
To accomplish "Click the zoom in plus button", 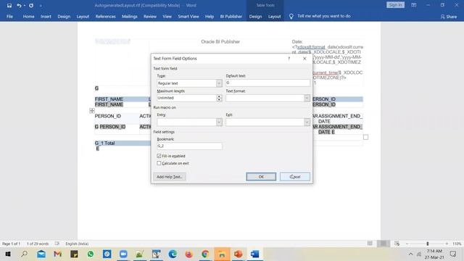I will click(447, 244).
